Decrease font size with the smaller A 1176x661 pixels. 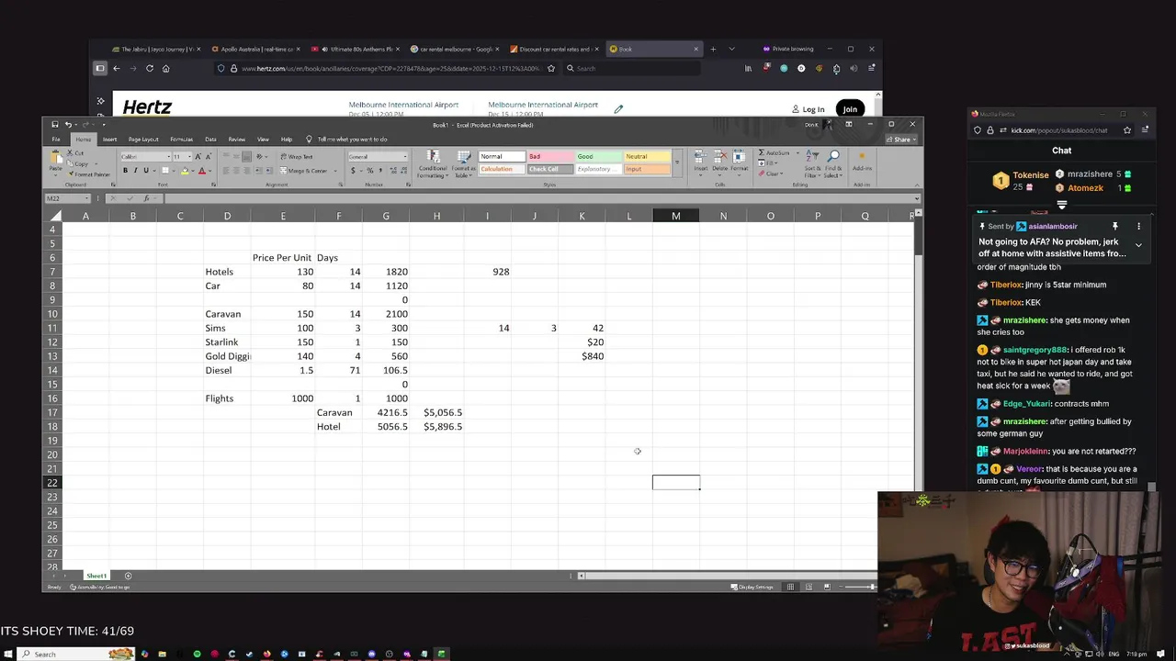click(209, 157)
